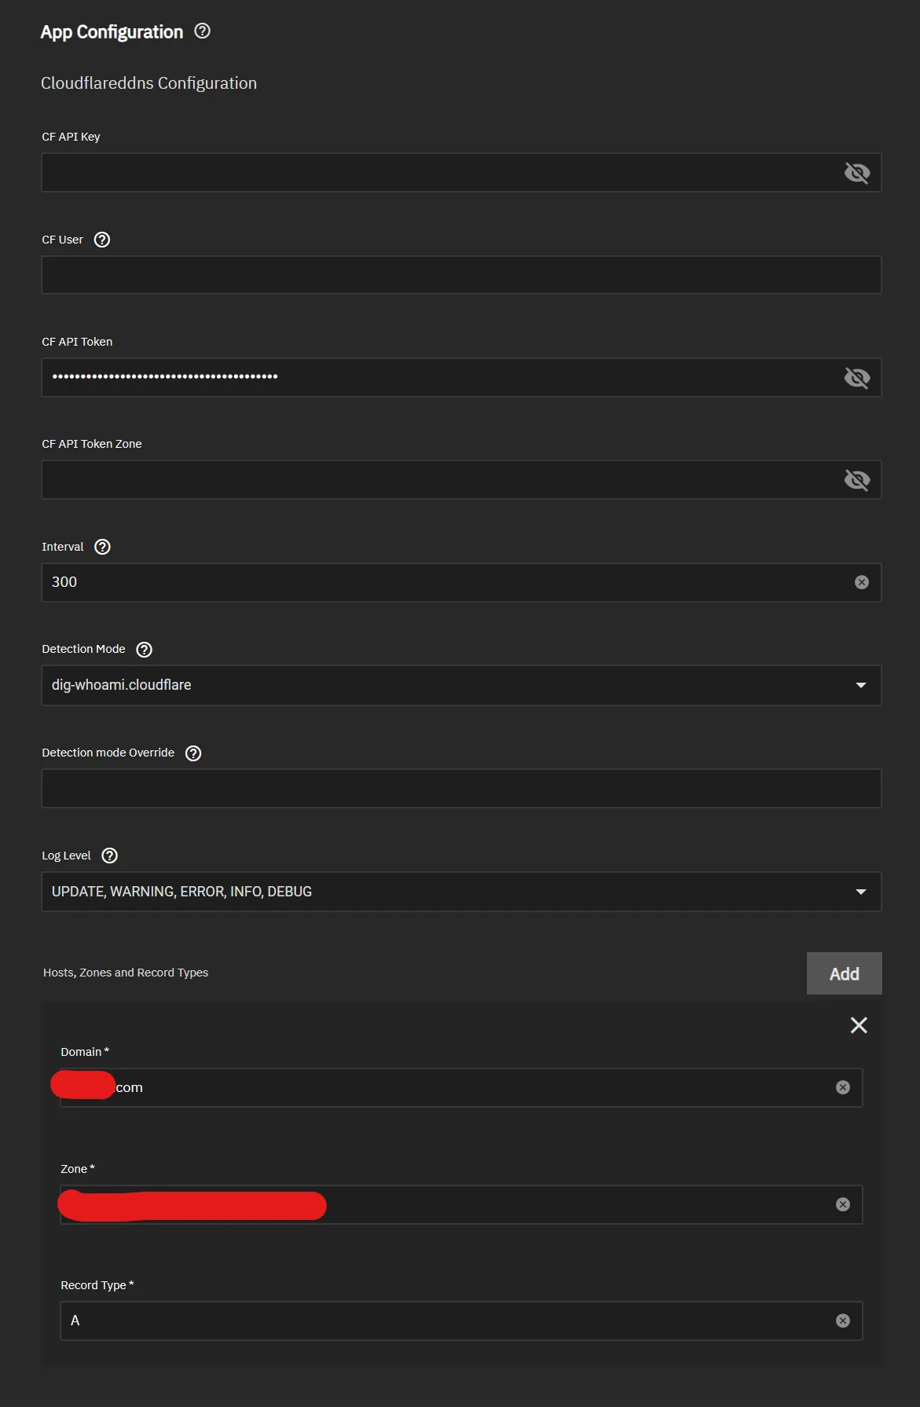
Task: Clear the Interval value of 300
Action: pos(862,582)
